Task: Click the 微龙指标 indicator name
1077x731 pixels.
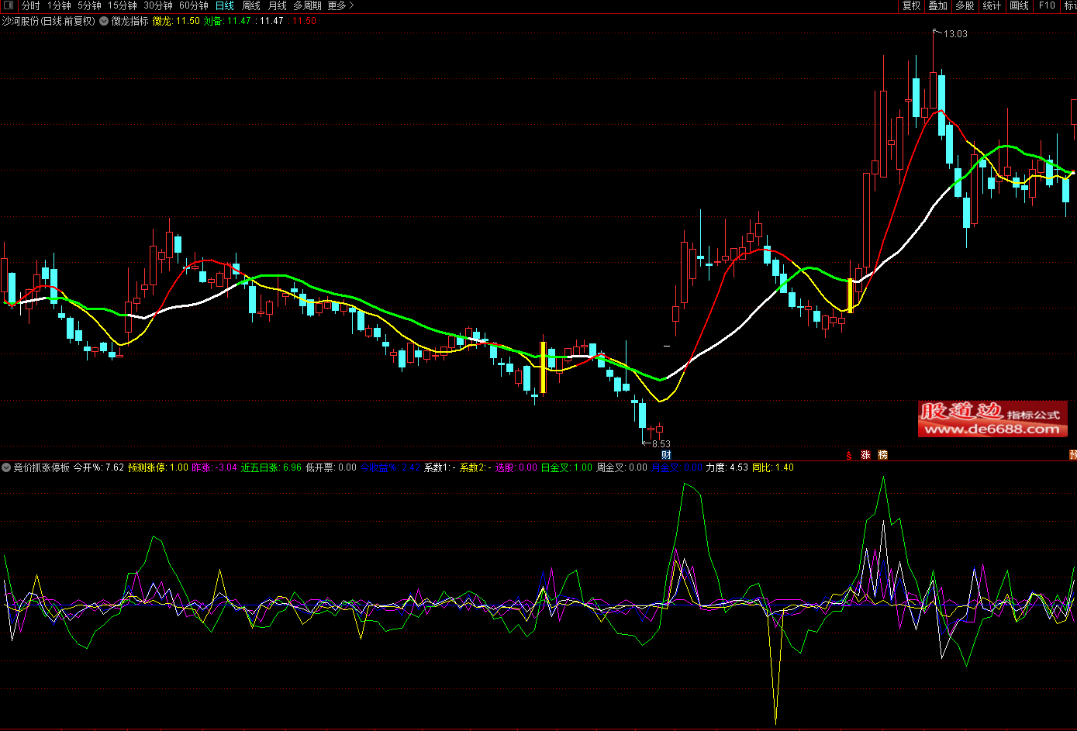Action: 129,21
